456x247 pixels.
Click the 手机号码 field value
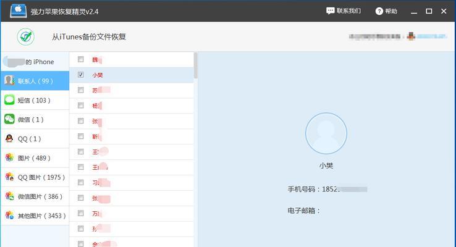[344, 189]
